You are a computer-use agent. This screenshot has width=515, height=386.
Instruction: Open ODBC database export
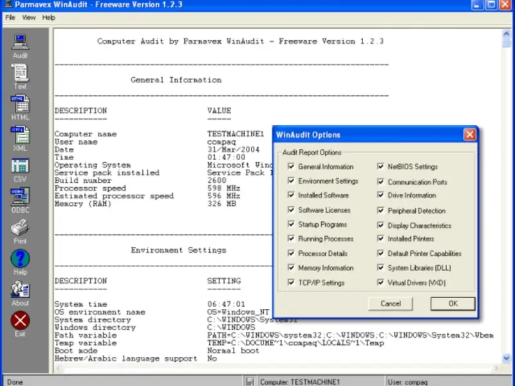coord(20,201)
